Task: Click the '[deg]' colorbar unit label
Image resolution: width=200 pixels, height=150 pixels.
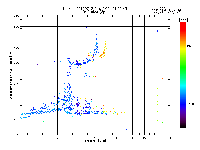Action: (183, 20)
